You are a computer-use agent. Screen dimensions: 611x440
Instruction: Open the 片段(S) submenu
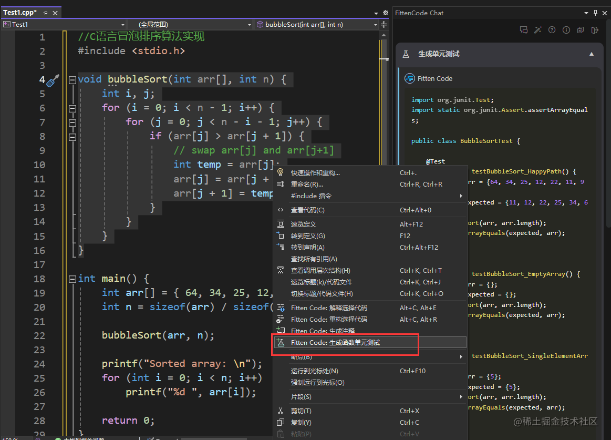pyautogui.click(x=370, y=397)
